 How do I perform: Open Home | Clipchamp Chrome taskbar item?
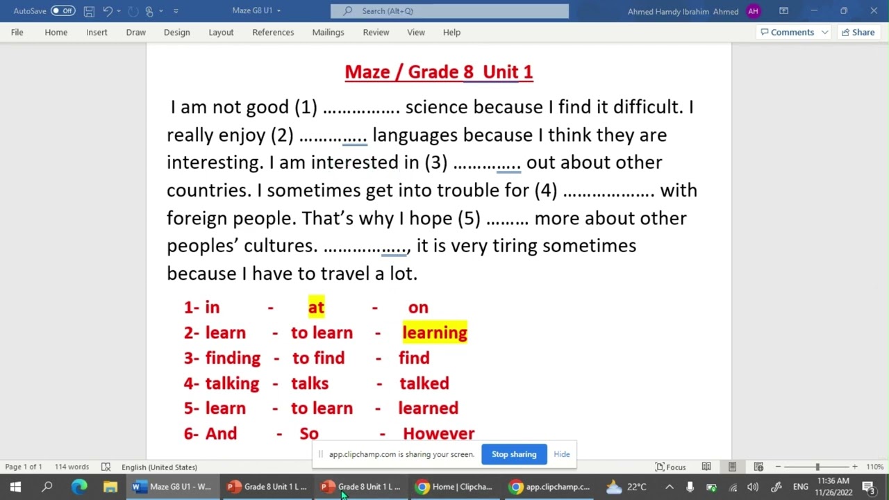pyautogui.click(x=455, y=487)
